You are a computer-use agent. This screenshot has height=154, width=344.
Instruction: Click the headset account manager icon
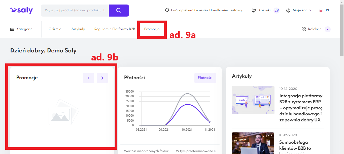click(167, 10)
